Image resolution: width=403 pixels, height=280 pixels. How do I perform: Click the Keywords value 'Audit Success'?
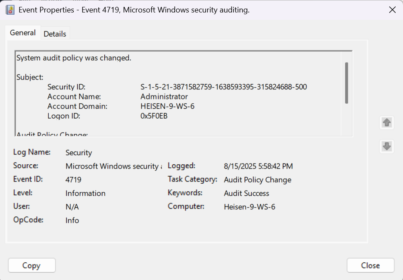[x=246, y=193]
